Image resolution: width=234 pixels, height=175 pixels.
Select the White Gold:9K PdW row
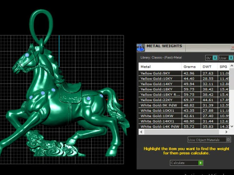point(184,105)
